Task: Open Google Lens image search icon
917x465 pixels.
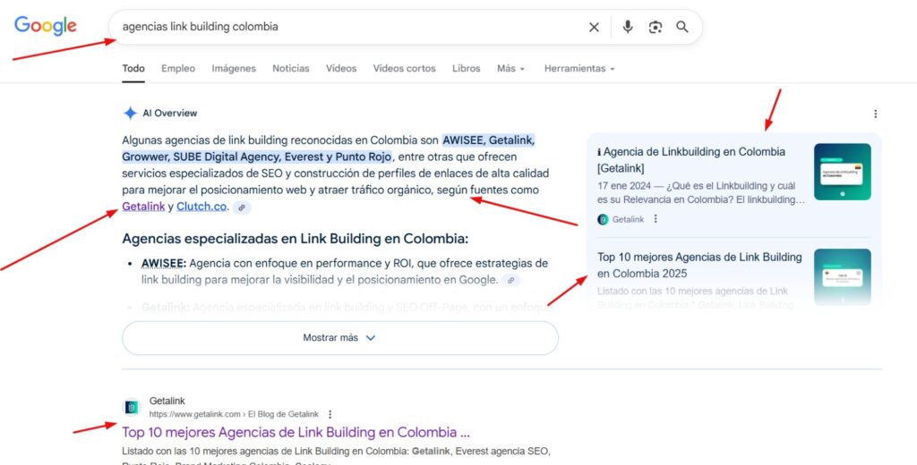Action: pos(655,27)
